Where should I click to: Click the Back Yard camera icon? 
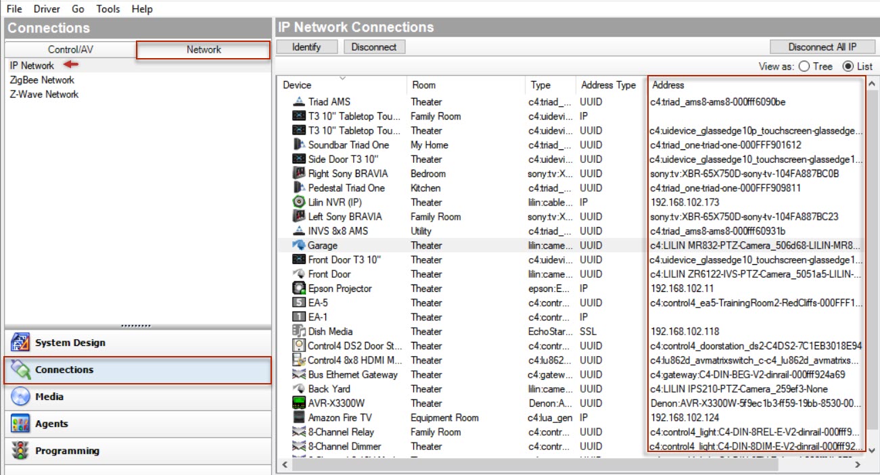pyautogui.click(x=299, y=389)
